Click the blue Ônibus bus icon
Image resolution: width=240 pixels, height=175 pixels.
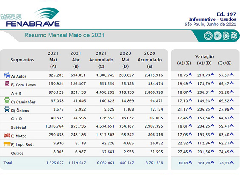[7, 109]
